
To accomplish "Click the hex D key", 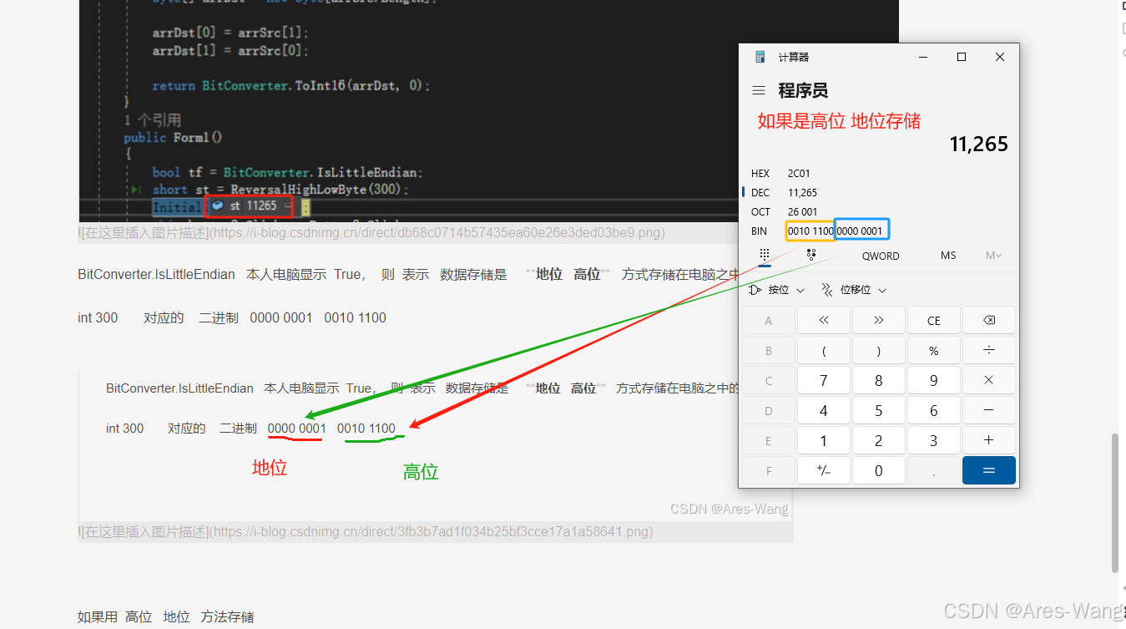I will (x=769, y=411).
